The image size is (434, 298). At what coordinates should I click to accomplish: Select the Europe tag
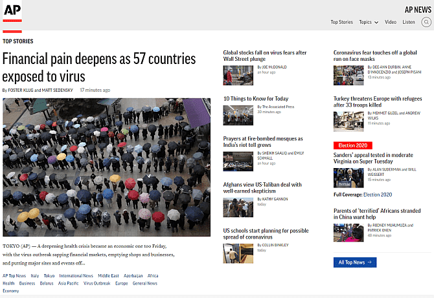pos(122,283)
